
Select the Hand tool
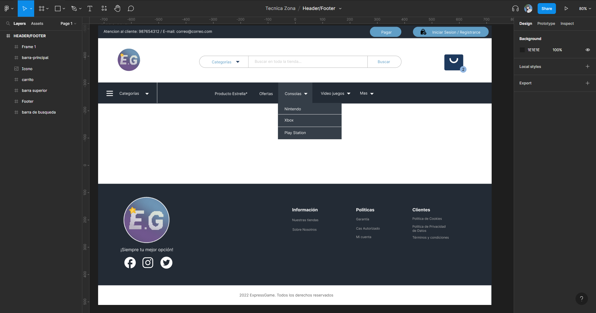pos(117,8)
